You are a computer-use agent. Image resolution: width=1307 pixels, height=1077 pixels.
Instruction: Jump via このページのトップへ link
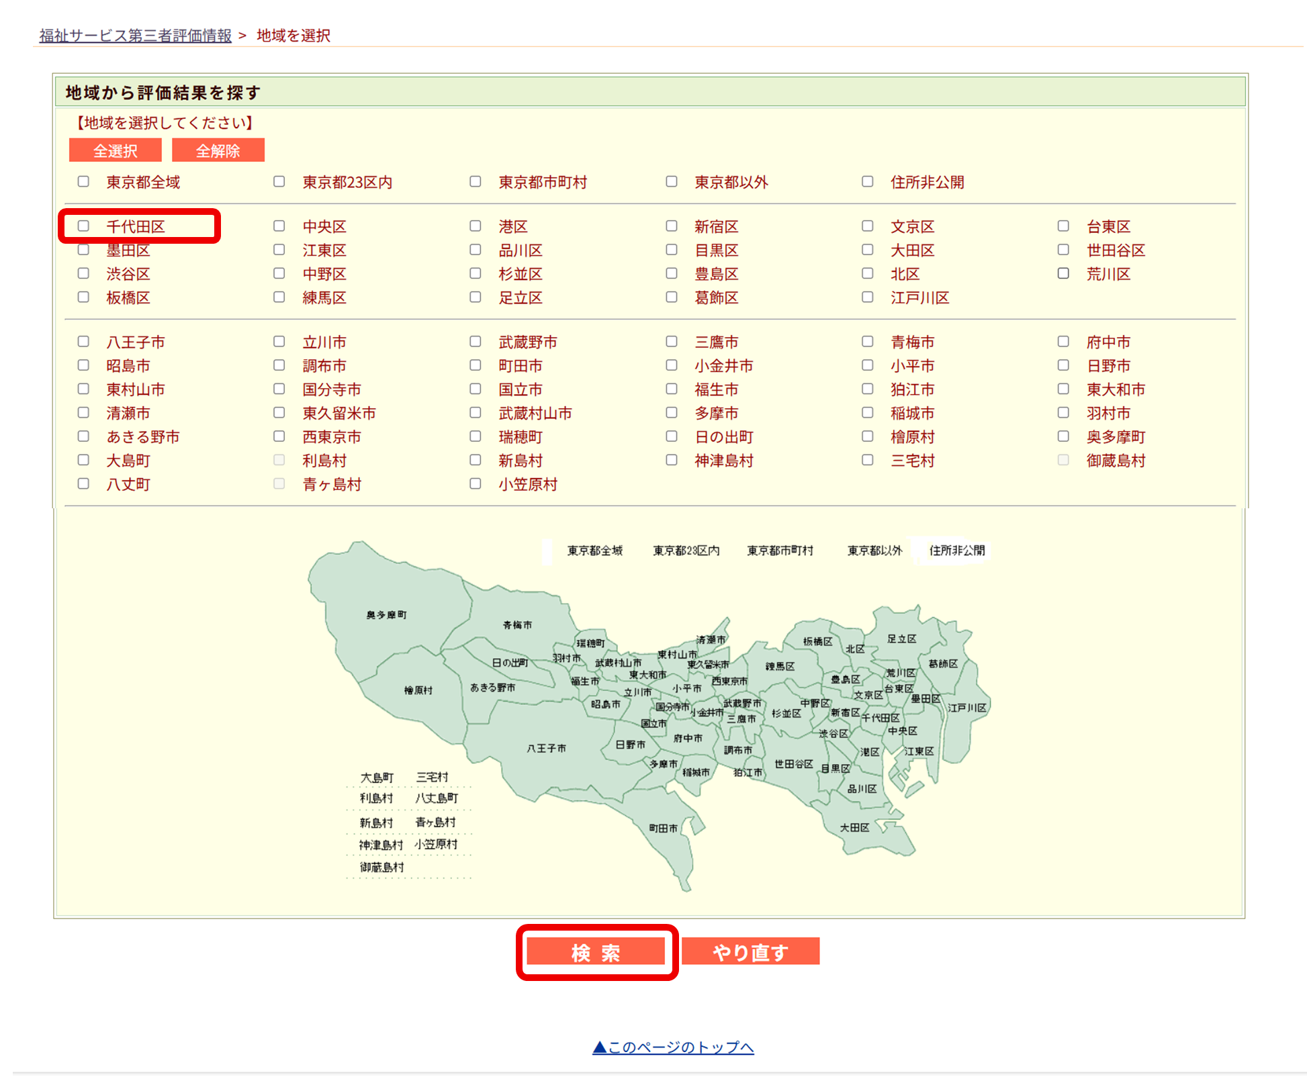click(673, 1047)
